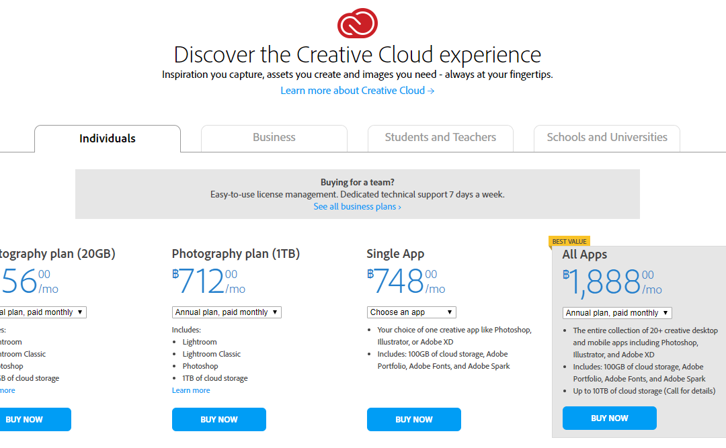This screenshot has height=448, width=726.
Task: Buy the Photography plan (20GB)
Action: click(36, 419)
